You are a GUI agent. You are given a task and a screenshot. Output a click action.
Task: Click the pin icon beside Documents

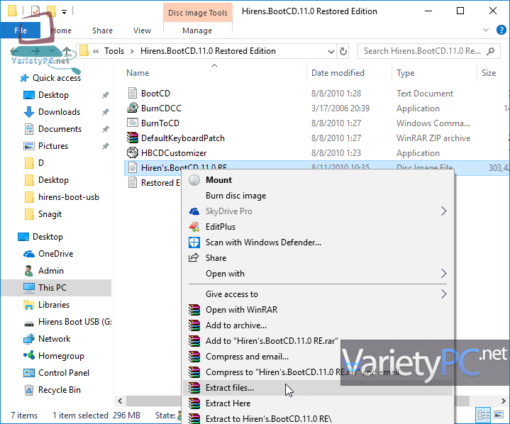106,129
